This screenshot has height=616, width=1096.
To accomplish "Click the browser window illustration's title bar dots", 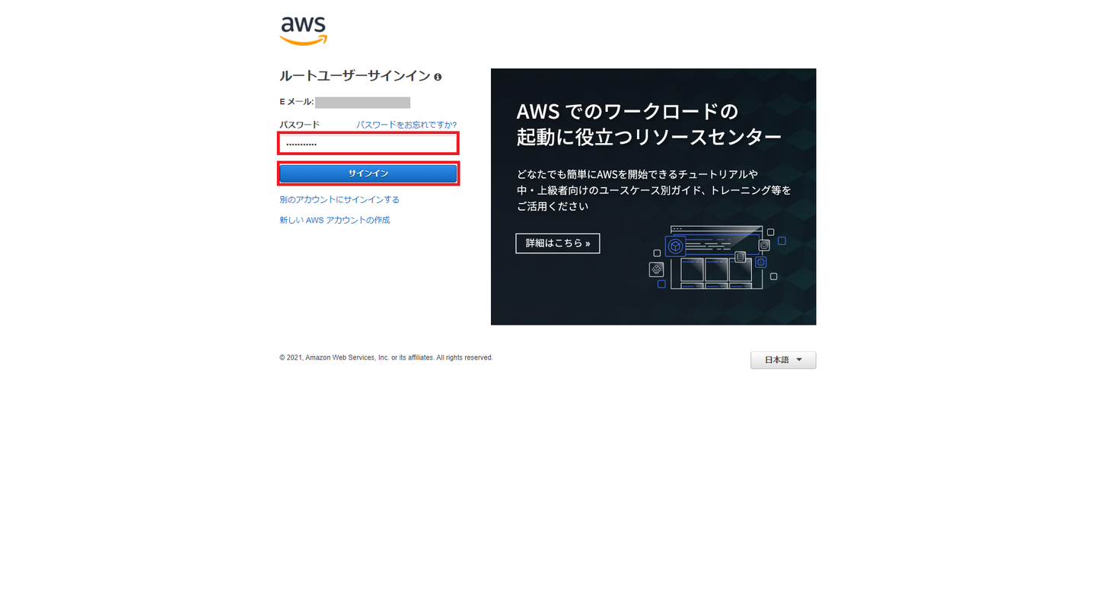I will tap(677, 228).
